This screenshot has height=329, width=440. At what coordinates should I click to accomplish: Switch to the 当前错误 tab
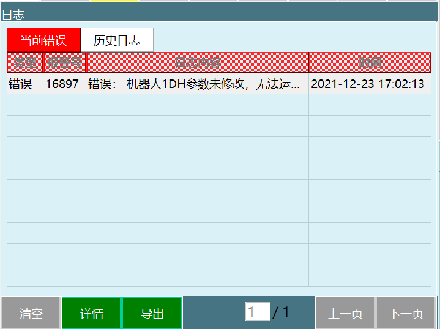(43, 40)
